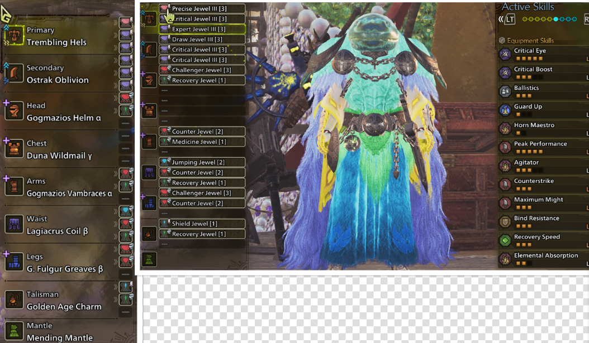
Task: Select the Primary weapon icon
Action: [14, 36]
